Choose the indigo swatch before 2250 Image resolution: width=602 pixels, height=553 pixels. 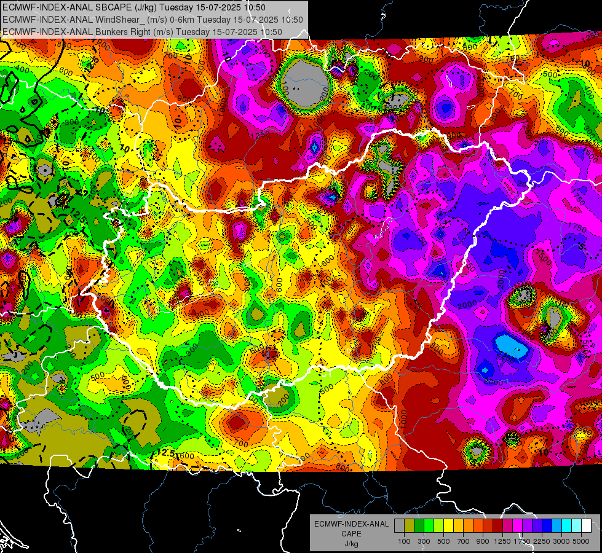(537, 526)
